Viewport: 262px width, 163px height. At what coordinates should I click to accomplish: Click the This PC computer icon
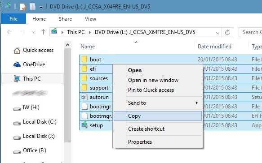click(x=17, y=79)
